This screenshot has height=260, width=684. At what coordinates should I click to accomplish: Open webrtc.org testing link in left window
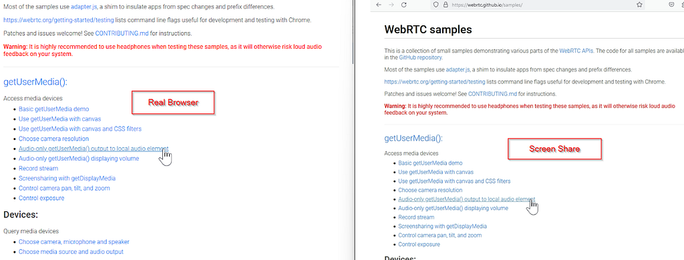tap(59, 20)
